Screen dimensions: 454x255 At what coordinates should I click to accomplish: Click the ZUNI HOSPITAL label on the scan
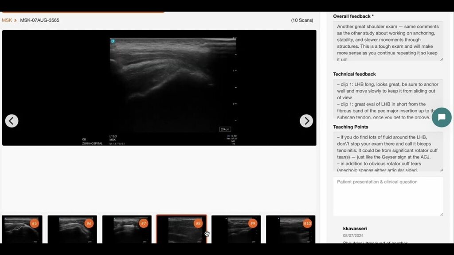point(92,143)
